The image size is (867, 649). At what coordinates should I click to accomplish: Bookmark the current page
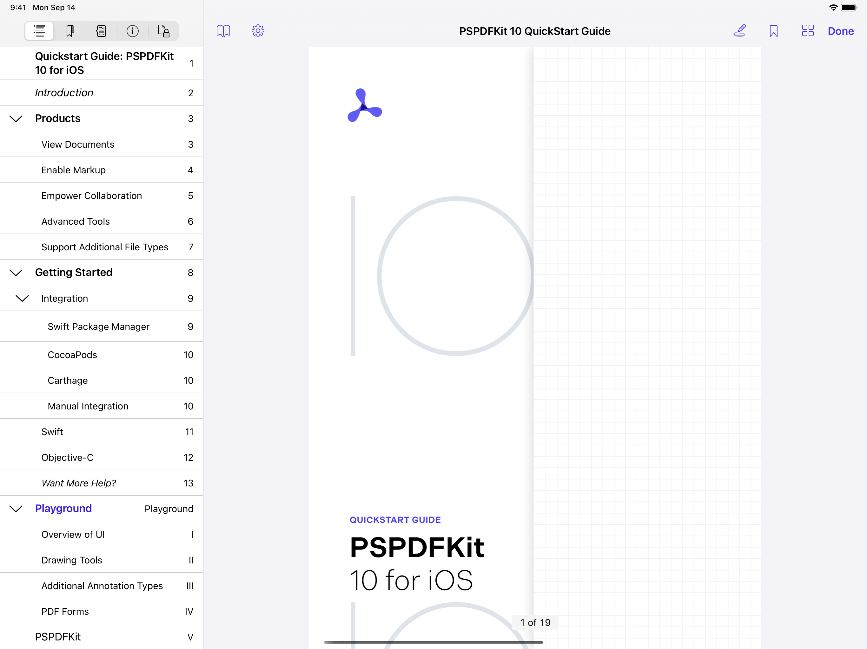[773, 31]
